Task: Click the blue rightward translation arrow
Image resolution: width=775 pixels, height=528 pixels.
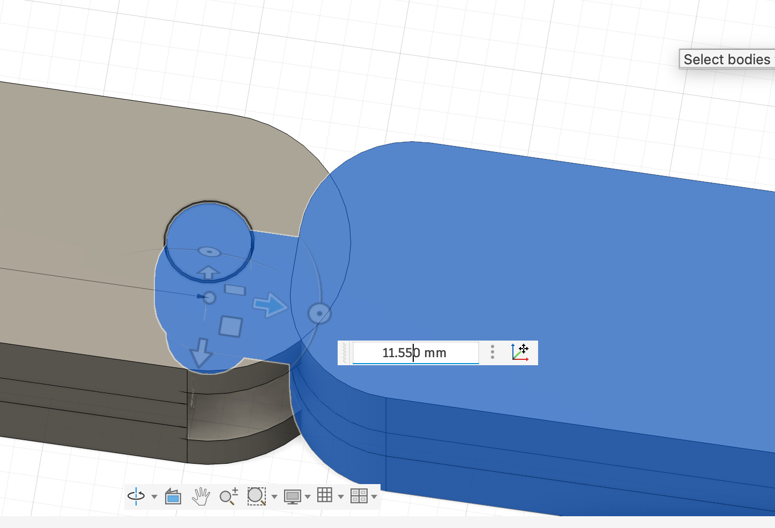Action: 271,306
